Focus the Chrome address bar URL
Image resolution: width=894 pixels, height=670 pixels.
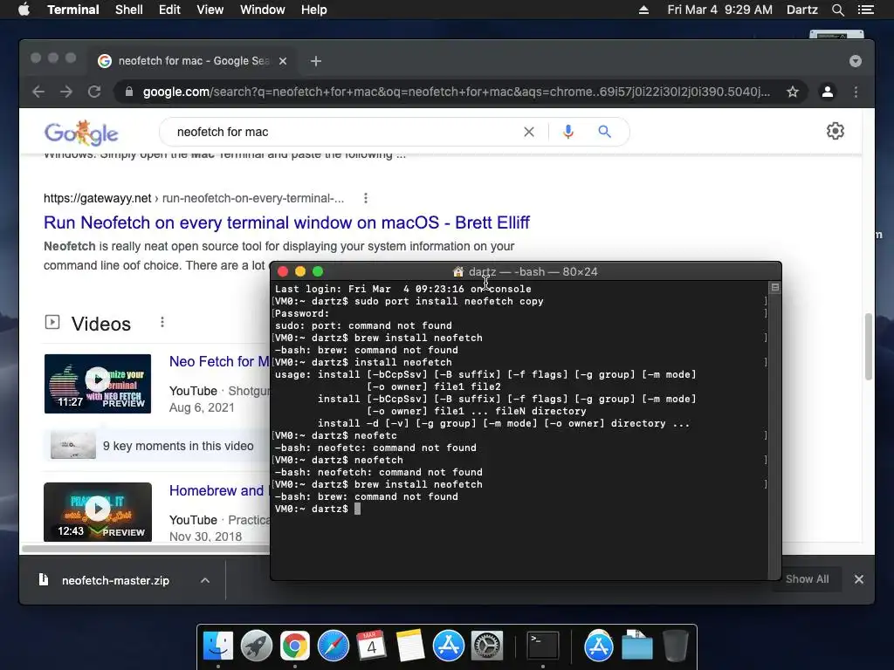click(456, 92)
